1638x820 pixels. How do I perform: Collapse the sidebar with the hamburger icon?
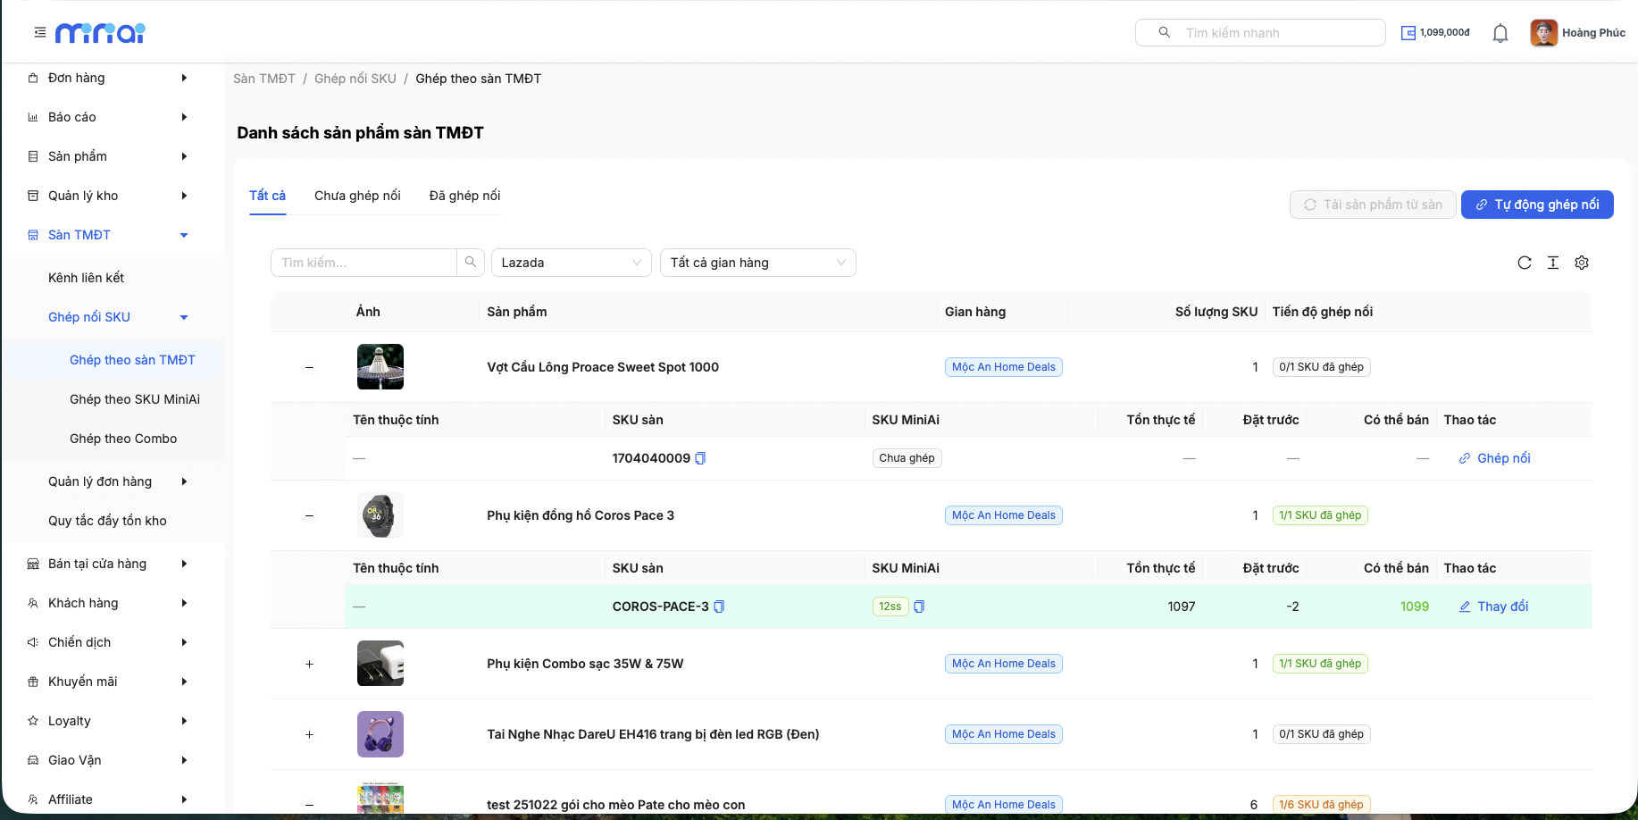[40, 32]
